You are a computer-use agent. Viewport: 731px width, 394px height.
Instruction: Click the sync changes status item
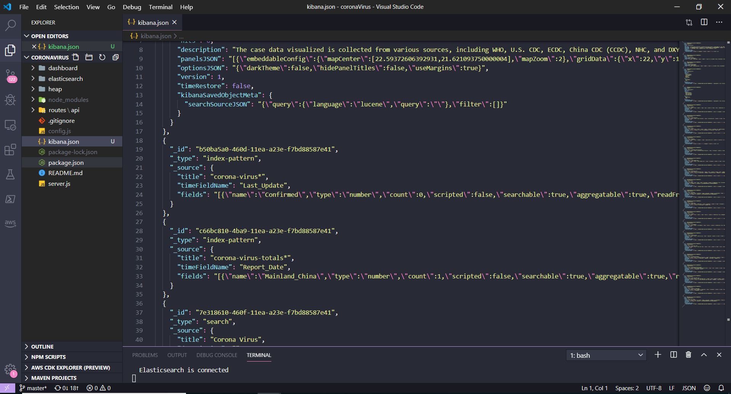(x=66, y=388)
